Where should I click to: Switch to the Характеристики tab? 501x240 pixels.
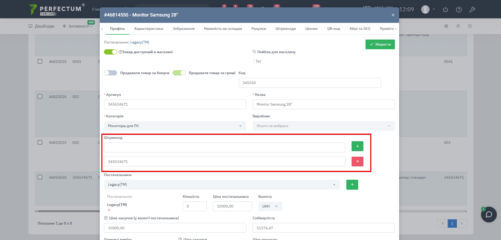(x=149, y=29)
